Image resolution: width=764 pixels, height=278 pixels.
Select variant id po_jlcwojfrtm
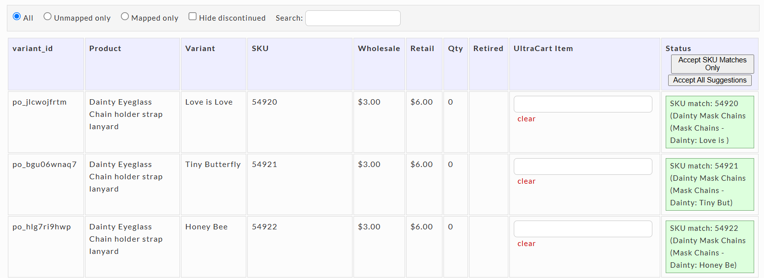pyautogui.click(x=39, y=102)
